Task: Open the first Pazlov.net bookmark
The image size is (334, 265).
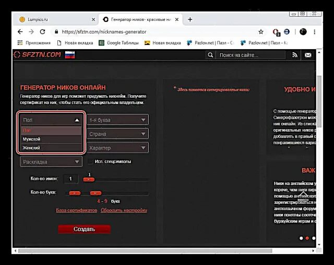Action: point(210,43)
